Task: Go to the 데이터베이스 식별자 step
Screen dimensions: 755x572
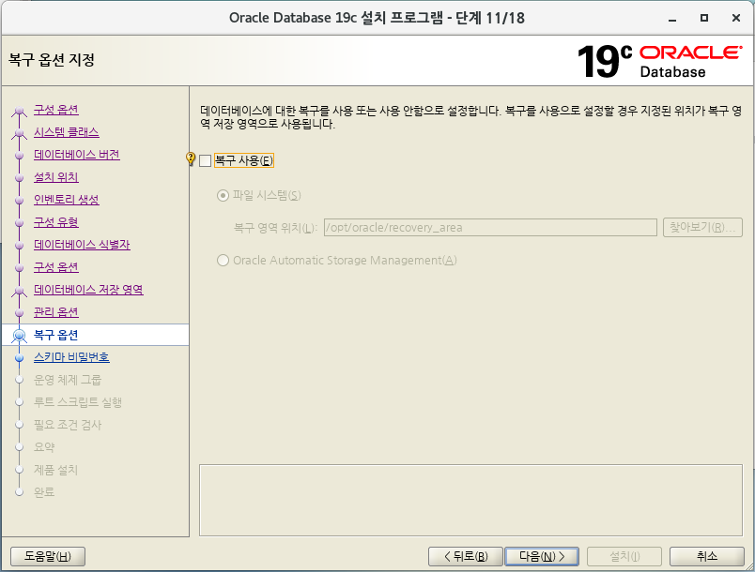Action: coord(82,245)
